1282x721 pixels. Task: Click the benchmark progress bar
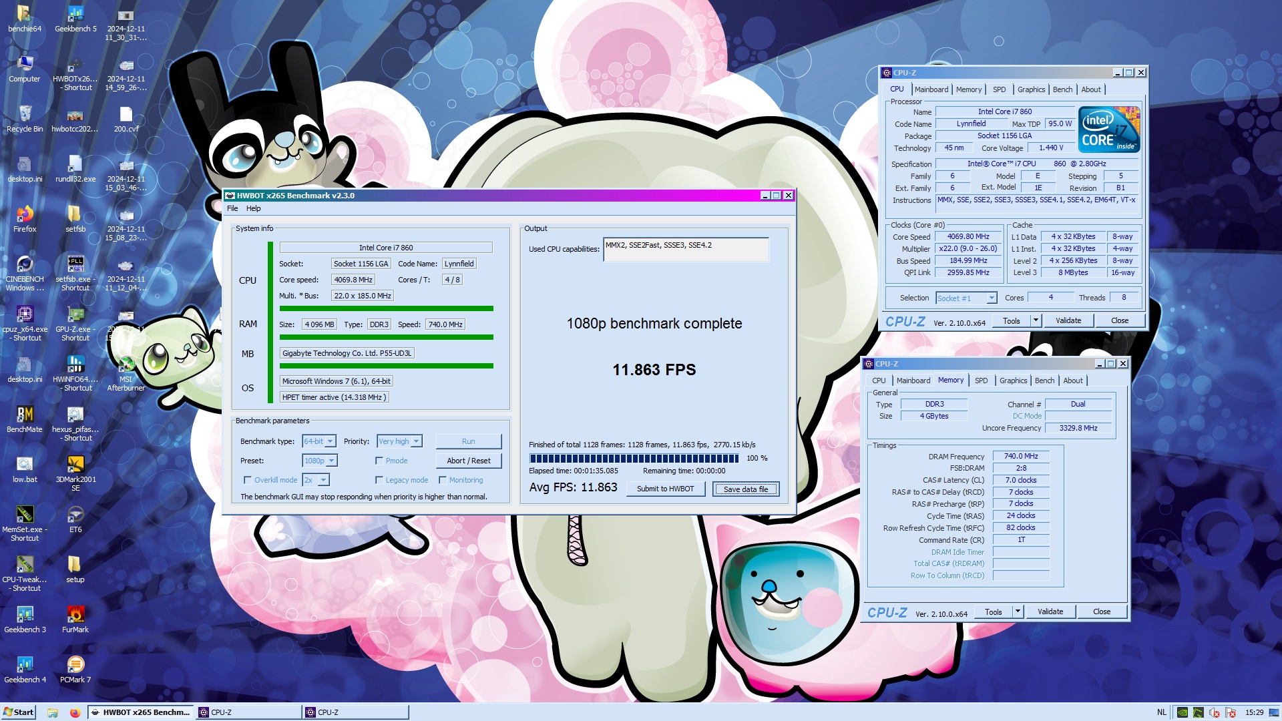tap(634, 459)
